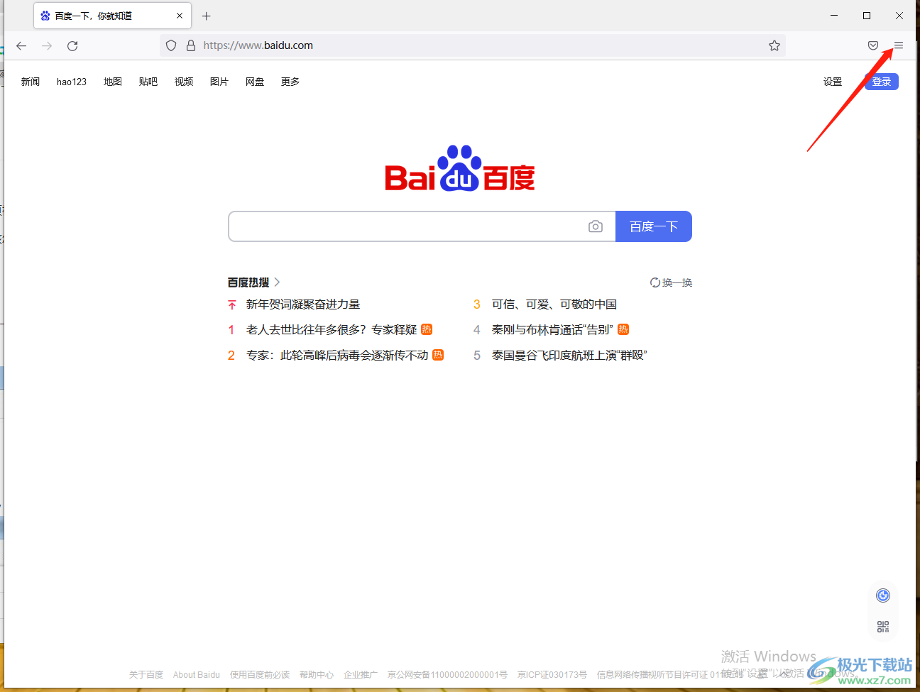Open 京公网安备11000002000001号 footer link
The width and height of the screenshot is (920, 692).
[x=447, y=675]
